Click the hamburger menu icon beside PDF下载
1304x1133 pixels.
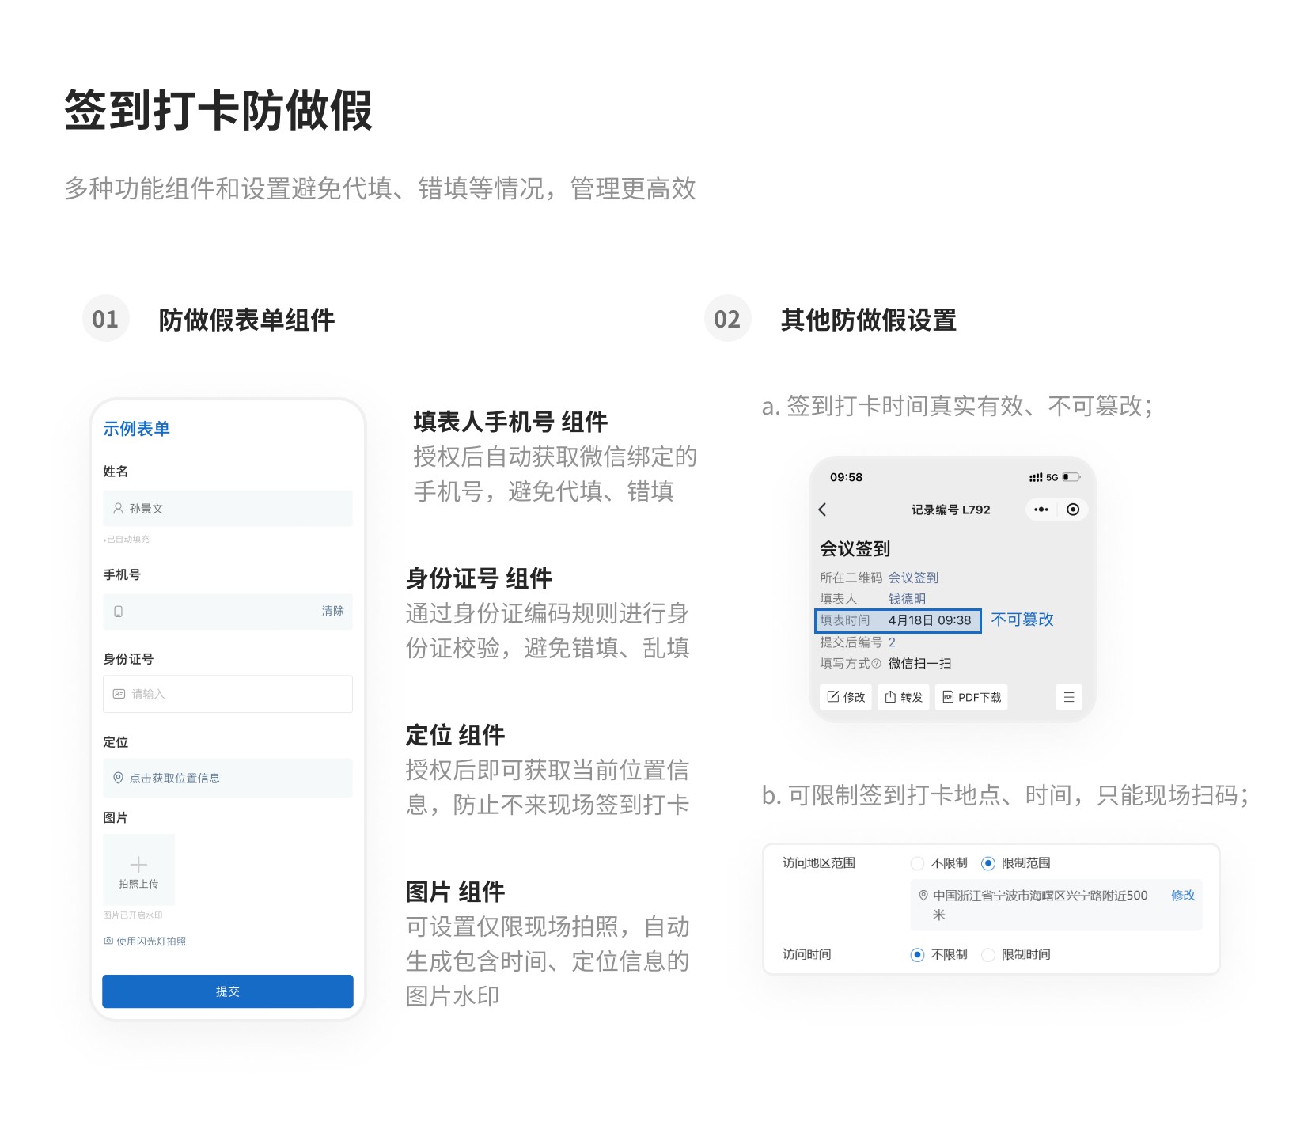pos(1069,697)
